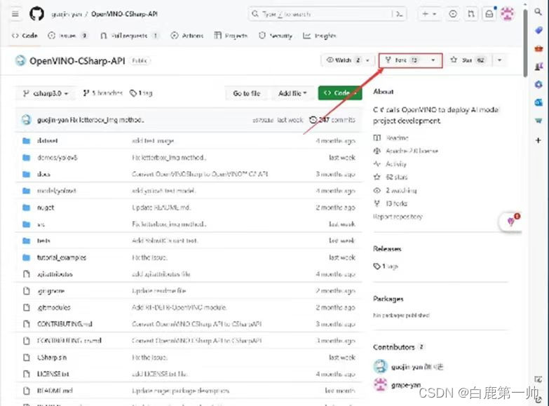Switch to the Actions tab
The width and height of the screenshot is (549, 406).
pyautogui.click(x=187, y=35)
